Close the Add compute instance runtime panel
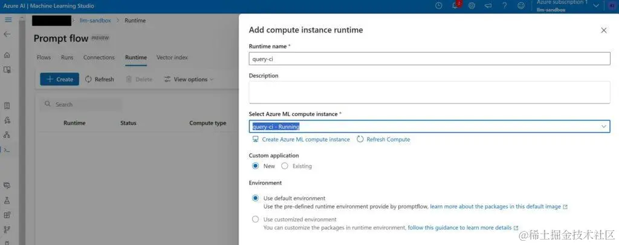The height and width of the screenshot is (245, 619). point(604,30)
